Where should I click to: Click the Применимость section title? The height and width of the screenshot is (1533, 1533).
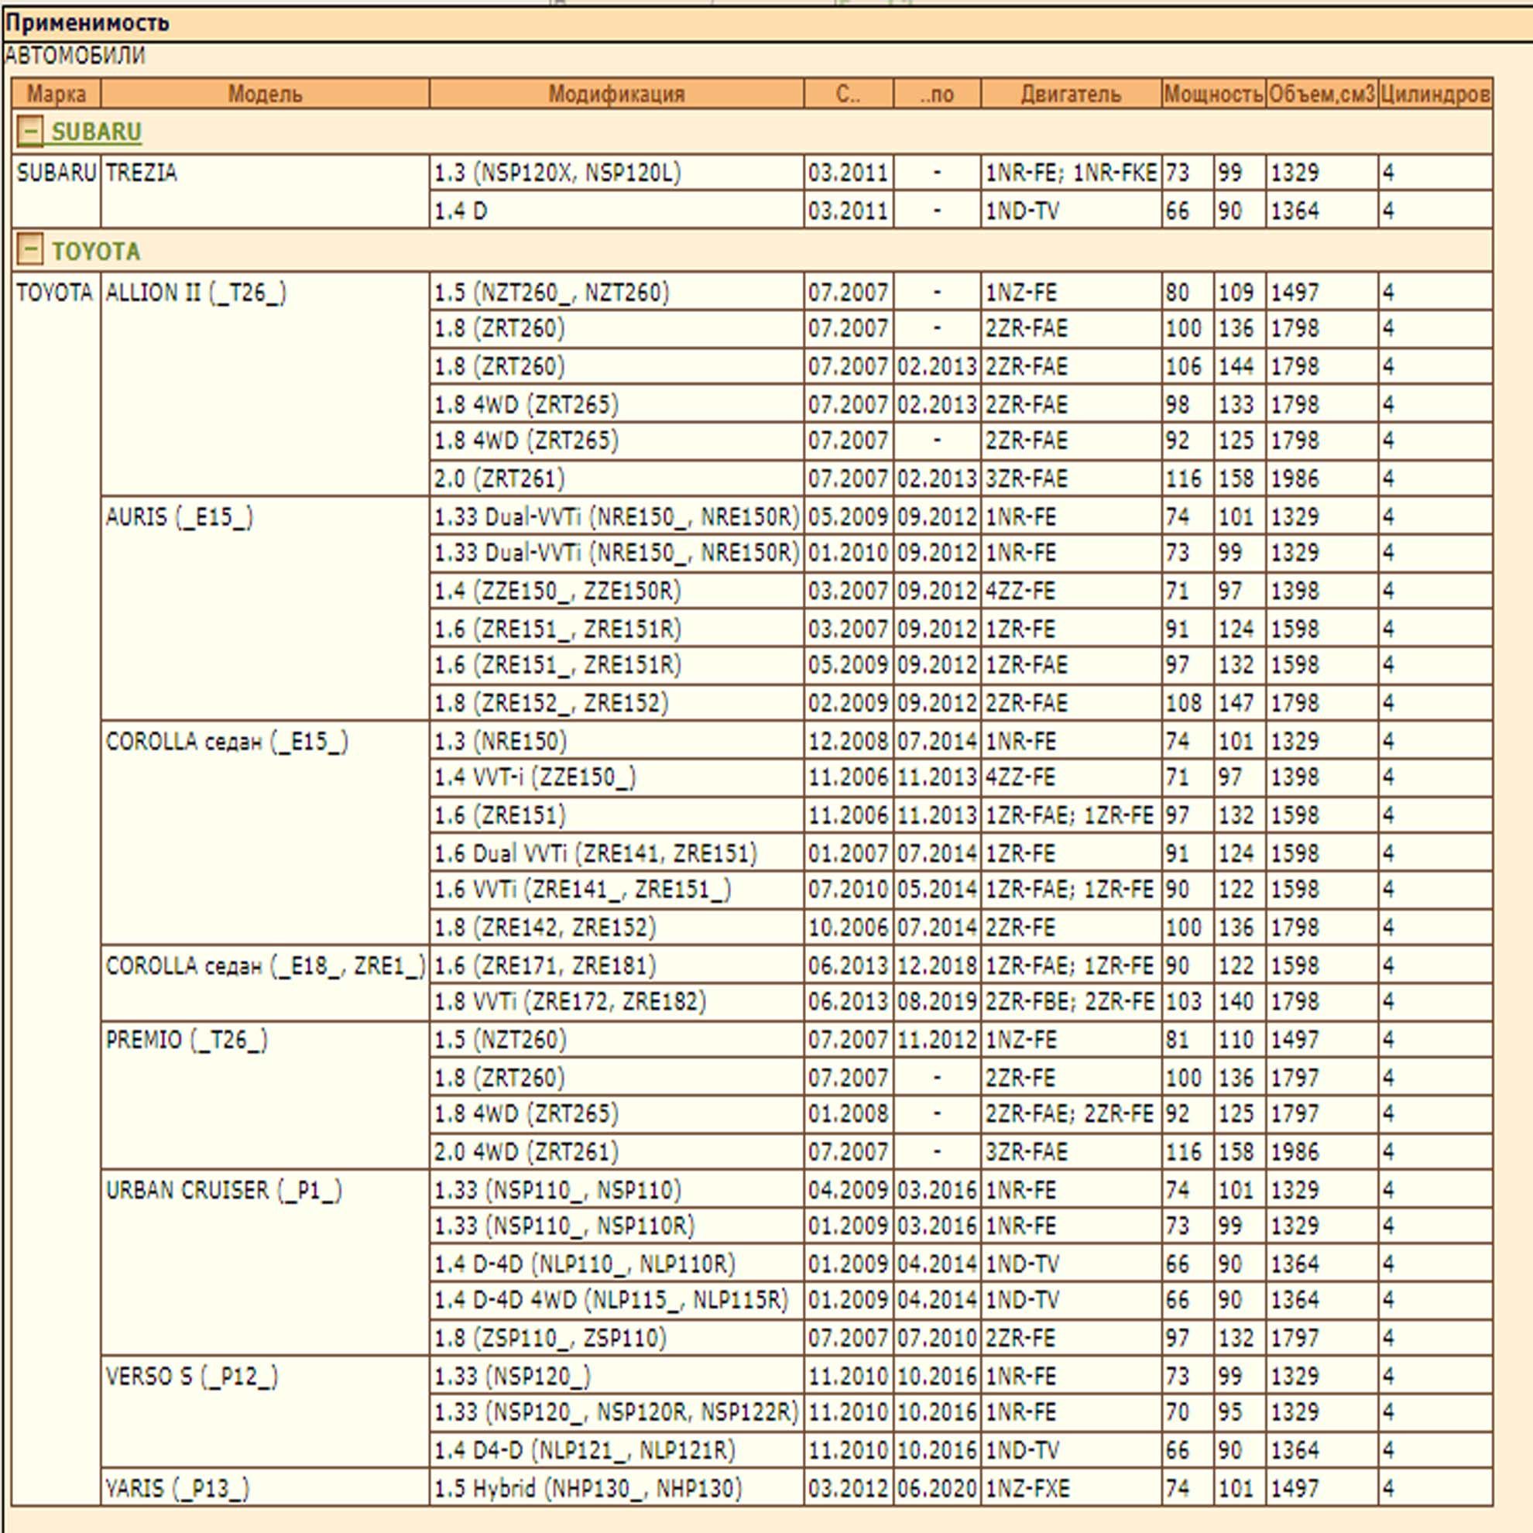[x=87, y=23]
